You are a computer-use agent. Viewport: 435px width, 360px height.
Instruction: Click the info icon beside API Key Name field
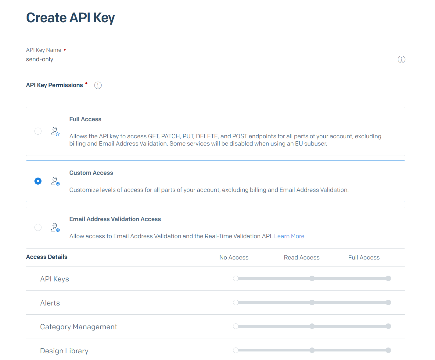tap(401, 59)
